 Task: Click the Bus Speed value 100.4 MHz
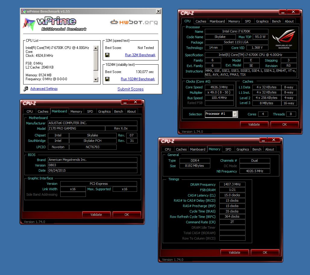click(x=219, y=98)
